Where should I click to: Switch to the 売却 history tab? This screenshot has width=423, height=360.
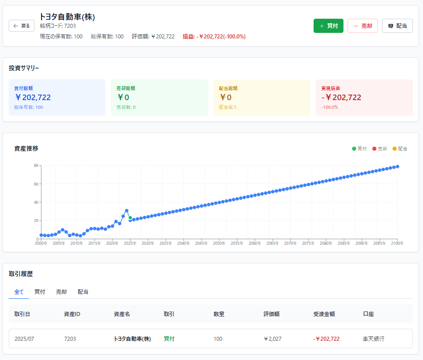coord(61,292)
